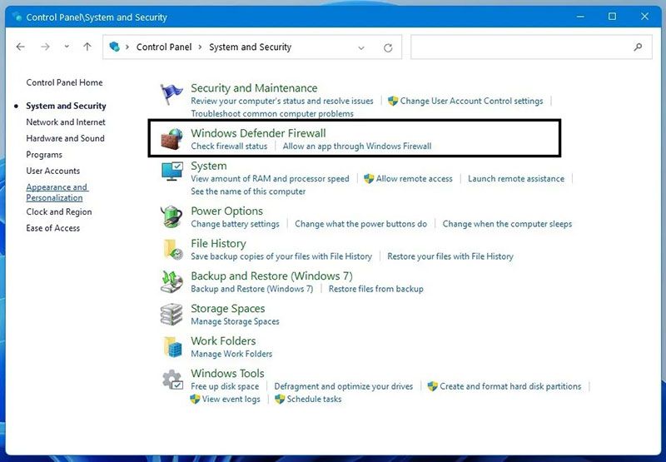Click the System monitor icon
Viewport: 666px width, 462px height.
(x=171, y=171)
